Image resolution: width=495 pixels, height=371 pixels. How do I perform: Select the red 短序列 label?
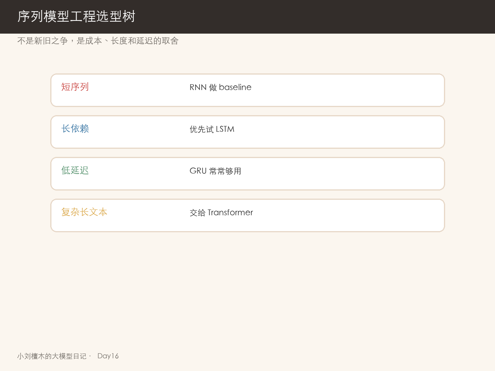[x=75, y=87]
